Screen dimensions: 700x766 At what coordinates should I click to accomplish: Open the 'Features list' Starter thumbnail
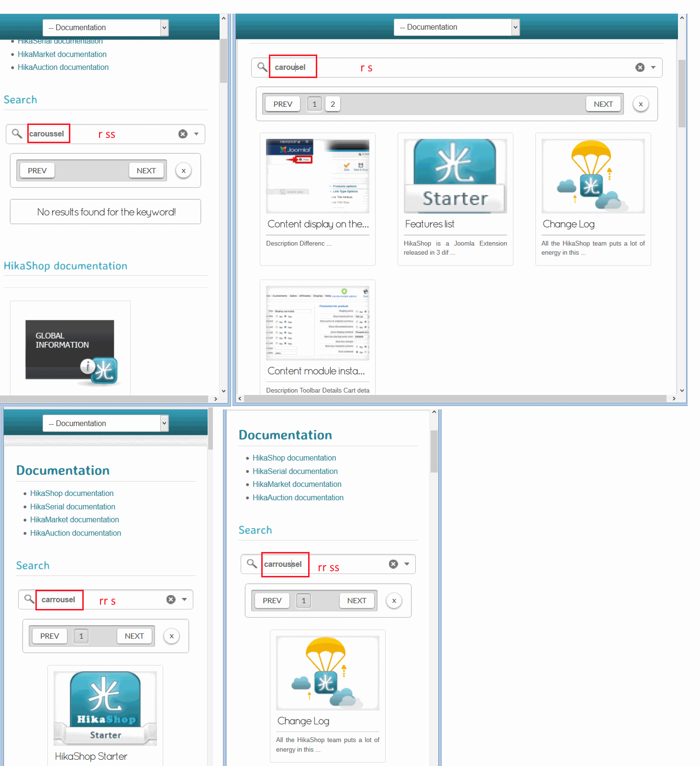[x=456, y=176]
